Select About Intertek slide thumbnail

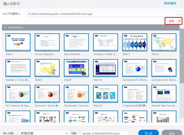76,42
